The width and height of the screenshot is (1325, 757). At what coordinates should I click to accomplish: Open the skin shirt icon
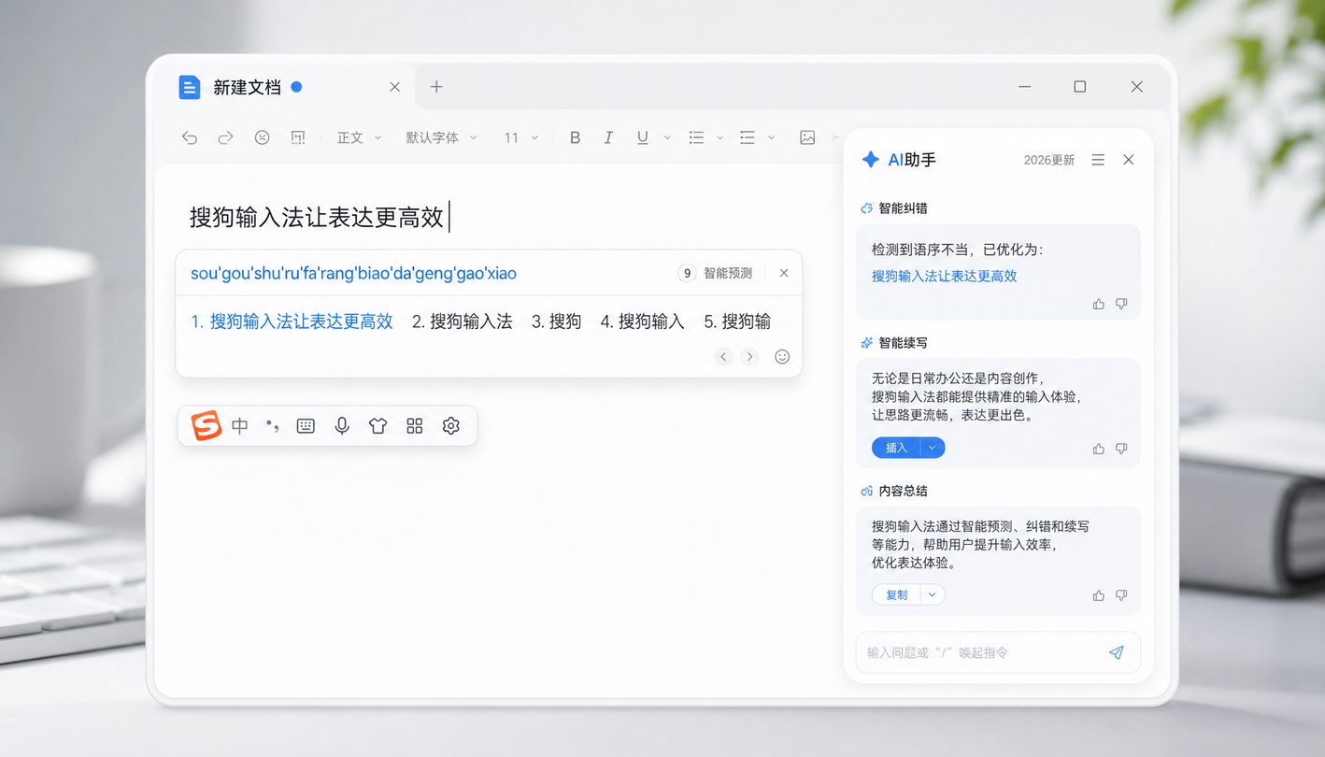pyautogui.click(x=378, y=426)
